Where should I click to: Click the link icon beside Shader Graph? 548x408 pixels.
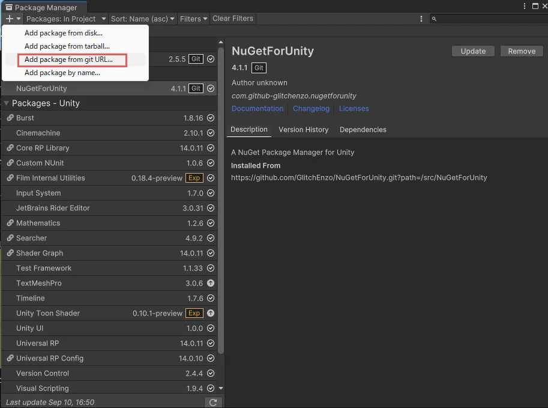pos(10,253)
